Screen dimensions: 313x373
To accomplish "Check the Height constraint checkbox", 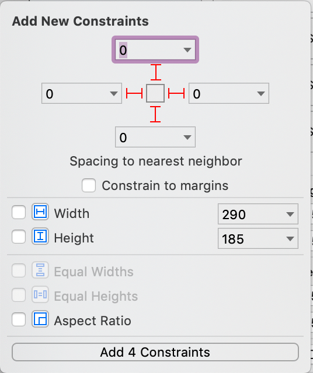I will tap(19, 237).
